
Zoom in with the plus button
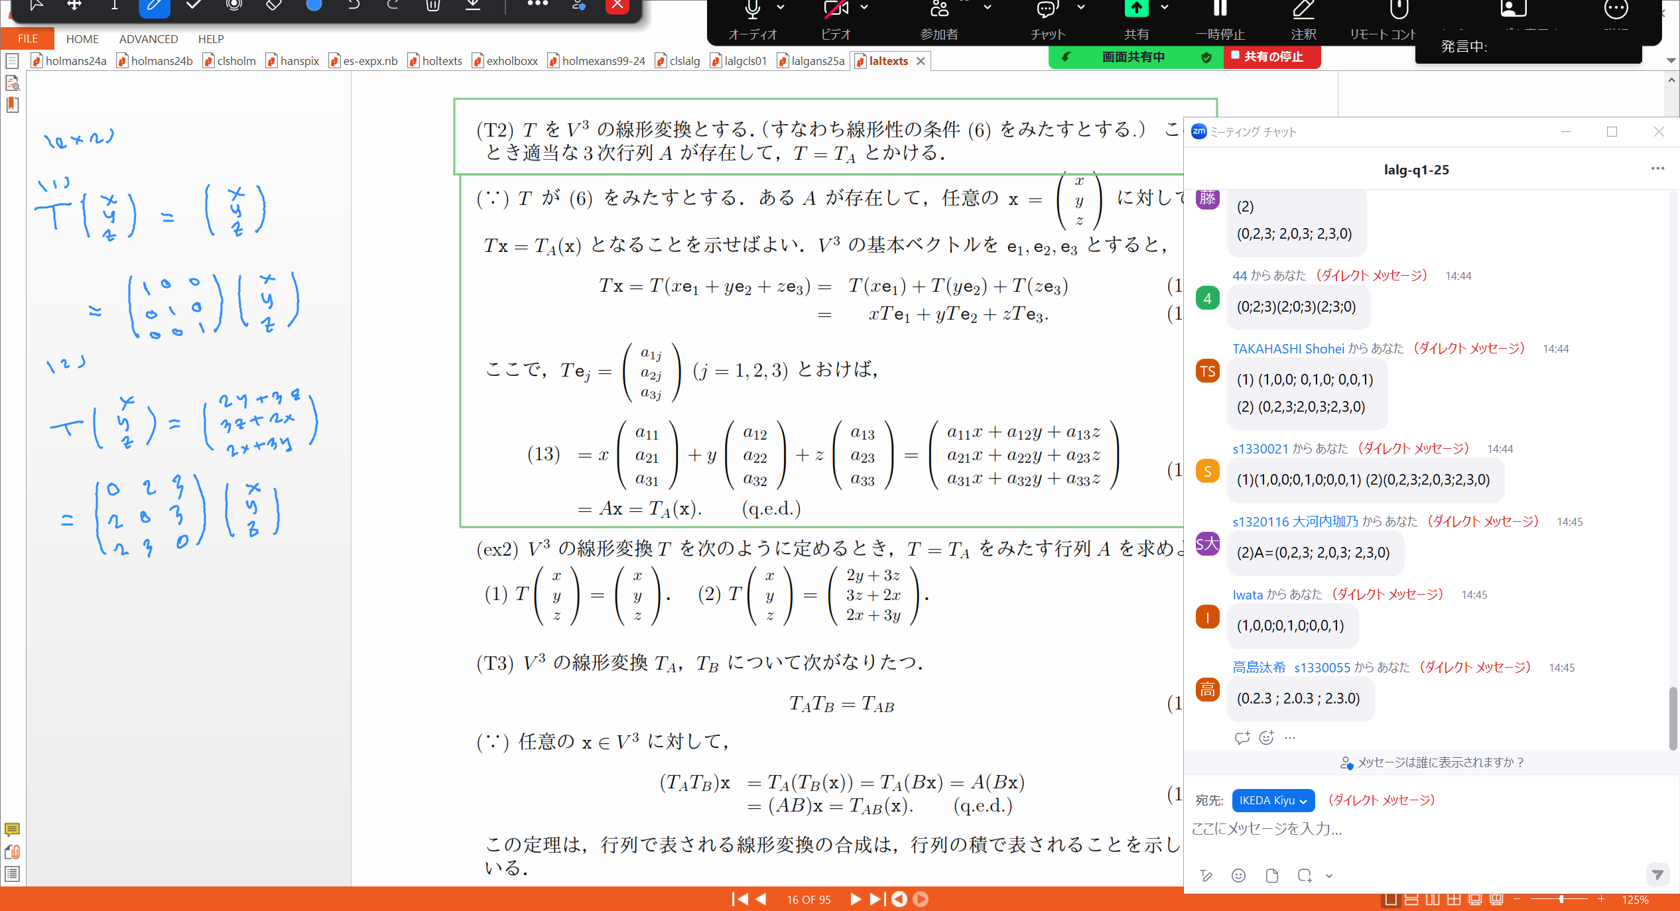tap(1601, 899)
